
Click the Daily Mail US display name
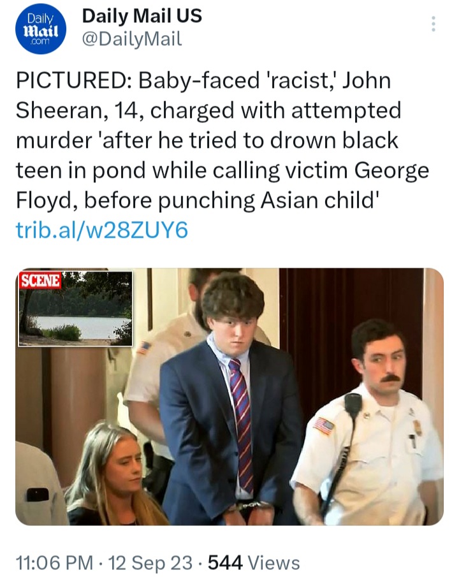(x=142, y=16)
